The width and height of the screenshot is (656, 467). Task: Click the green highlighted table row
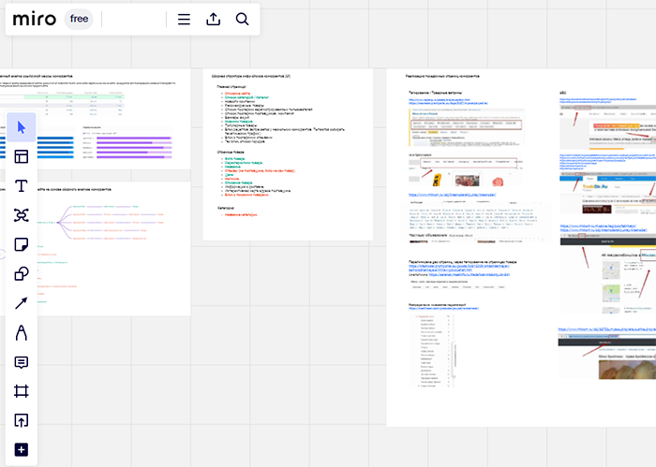74,97
